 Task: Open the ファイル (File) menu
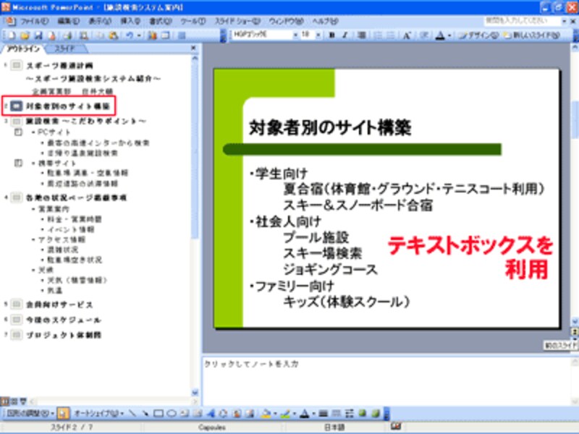34,21
